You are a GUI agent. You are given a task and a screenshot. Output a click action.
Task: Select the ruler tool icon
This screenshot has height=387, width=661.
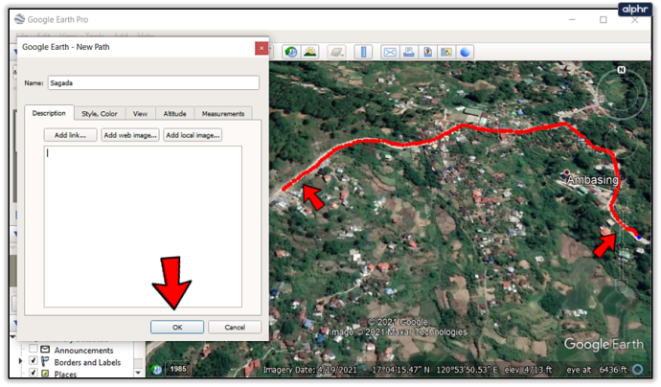point(364,52)
